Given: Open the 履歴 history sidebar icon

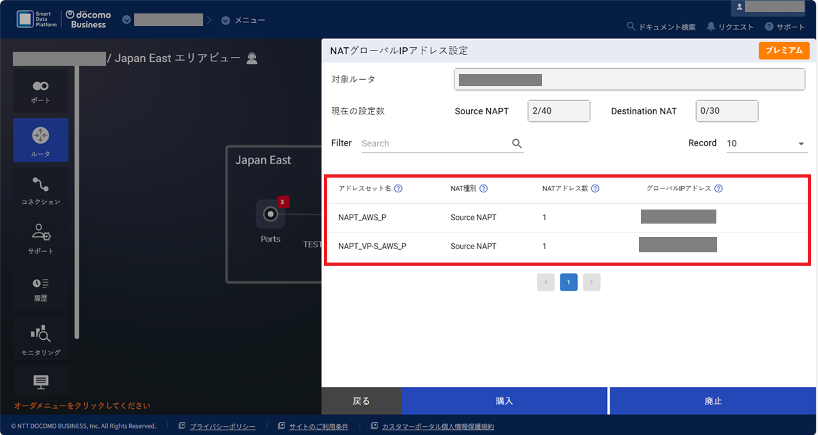Looking at the screenshot, I should (x=40, y=288).
